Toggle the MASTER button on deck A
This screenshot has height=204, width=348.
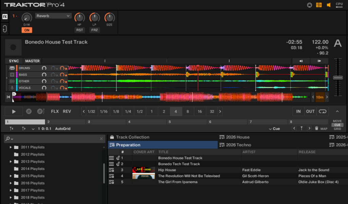click(32, 61)
